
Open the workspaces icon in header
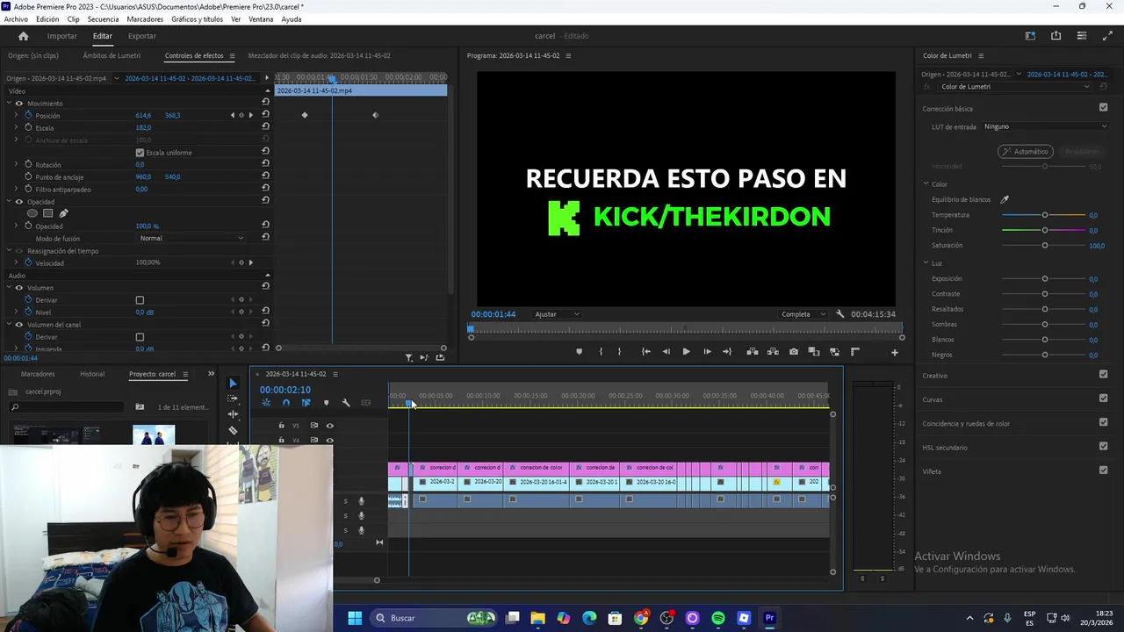[x=1030, y=36]
